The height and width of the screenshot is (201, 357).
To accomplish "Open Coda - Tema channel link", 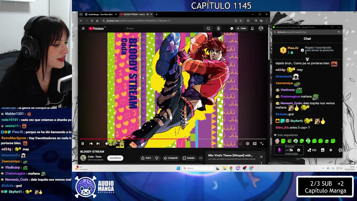I will point(95,157).
